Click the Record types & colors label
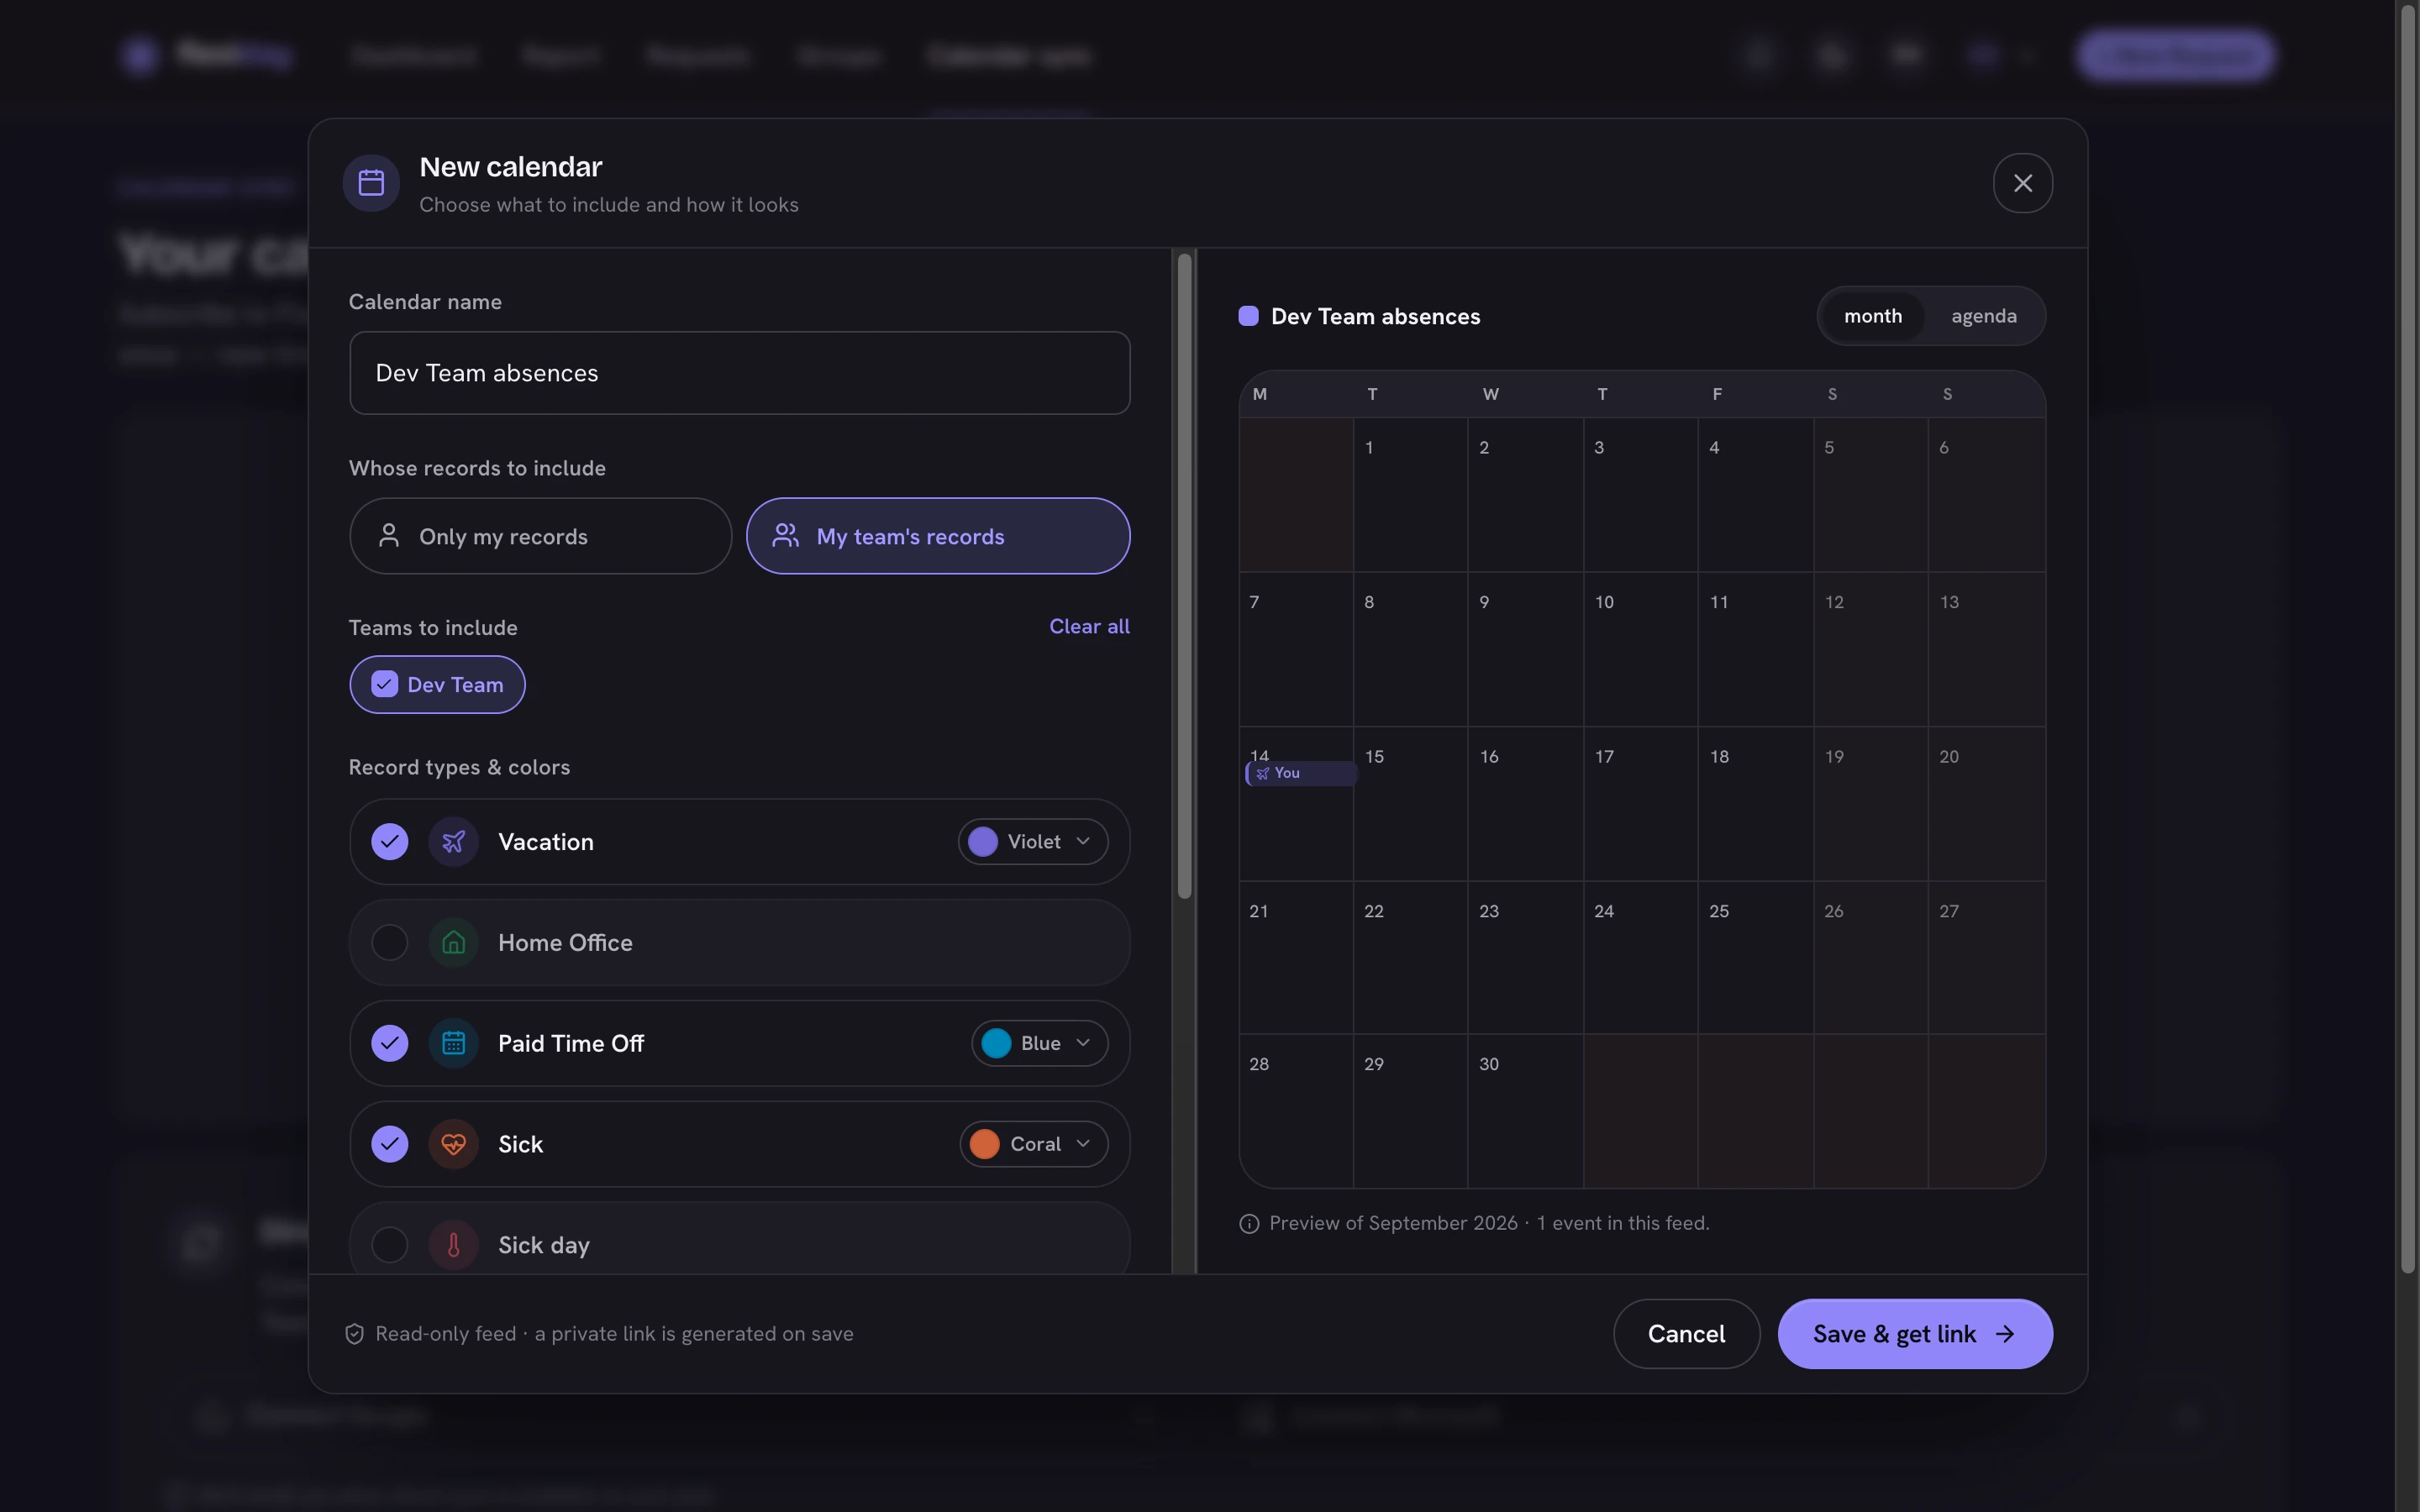 tap(459, 767)
